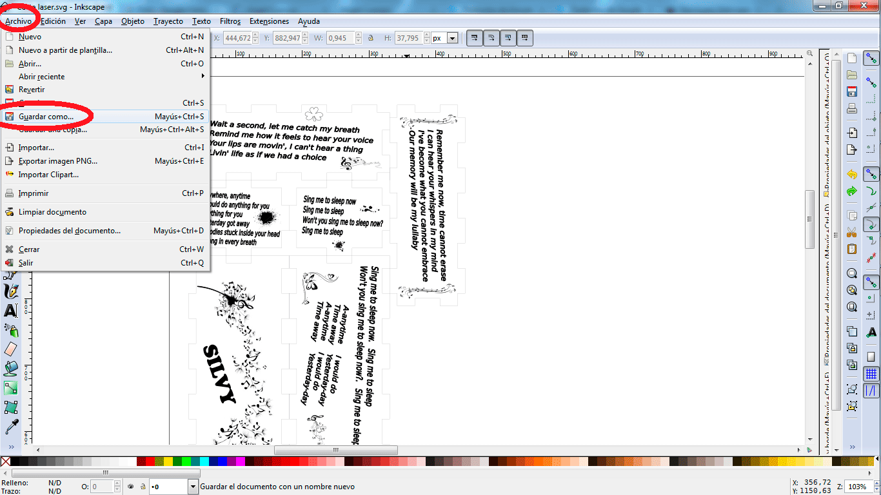
Task: Choose Propiedades del documento... menu entry
Action: click(x=104, y=231)
